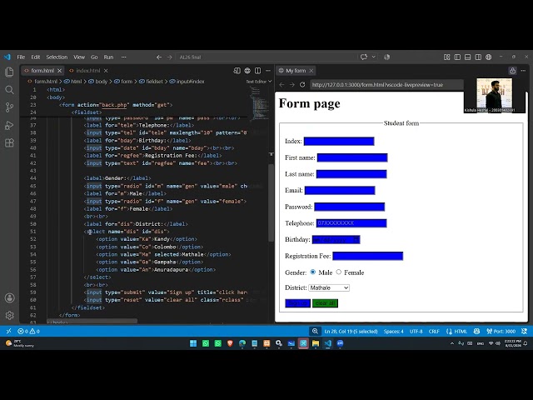Open the Text Editor dropdown in breadcrumb bar
Screen dimensions: 533x400
259,82
